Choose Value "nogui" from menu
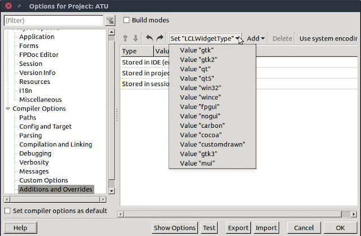The height and width of the screenshot is (236, 361). tap(212, 116)
